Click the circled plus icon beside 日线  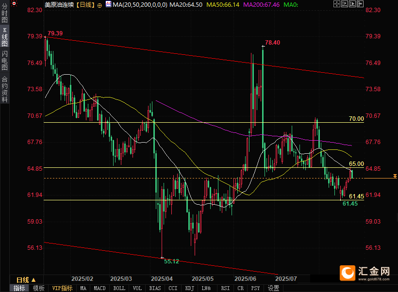(x=99, y=5)
